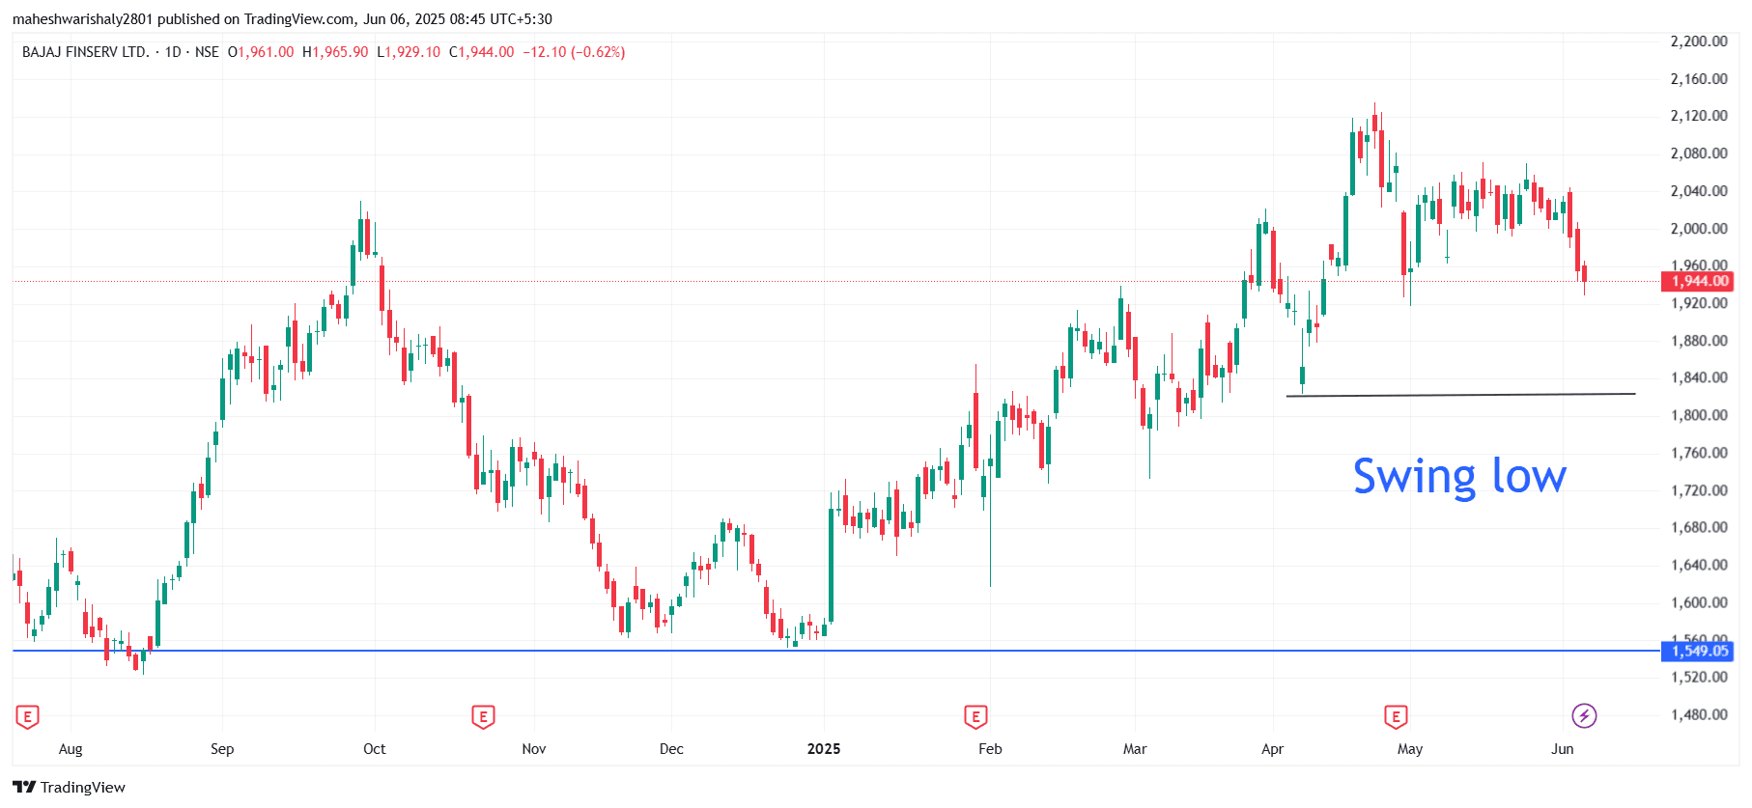Screen dimensions: 1752x808
Task: Click the "Feb" time axis label
Action: coord(990,749)
